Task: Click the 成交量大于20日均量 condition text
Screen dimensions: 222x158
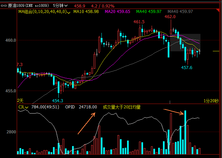Action: [x=122, y=107]
